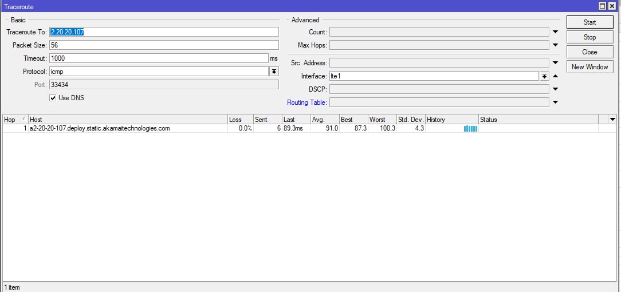Expand the DSCP field arrow

tap(555, 89)
